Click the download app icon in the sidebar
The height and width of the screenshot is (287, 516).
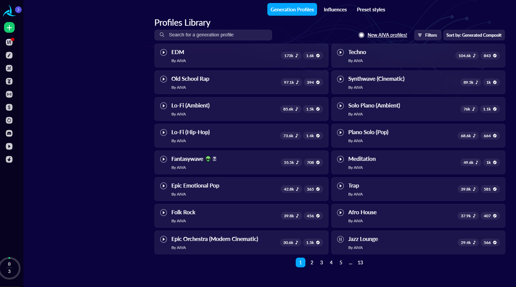(x=9, y=159)
